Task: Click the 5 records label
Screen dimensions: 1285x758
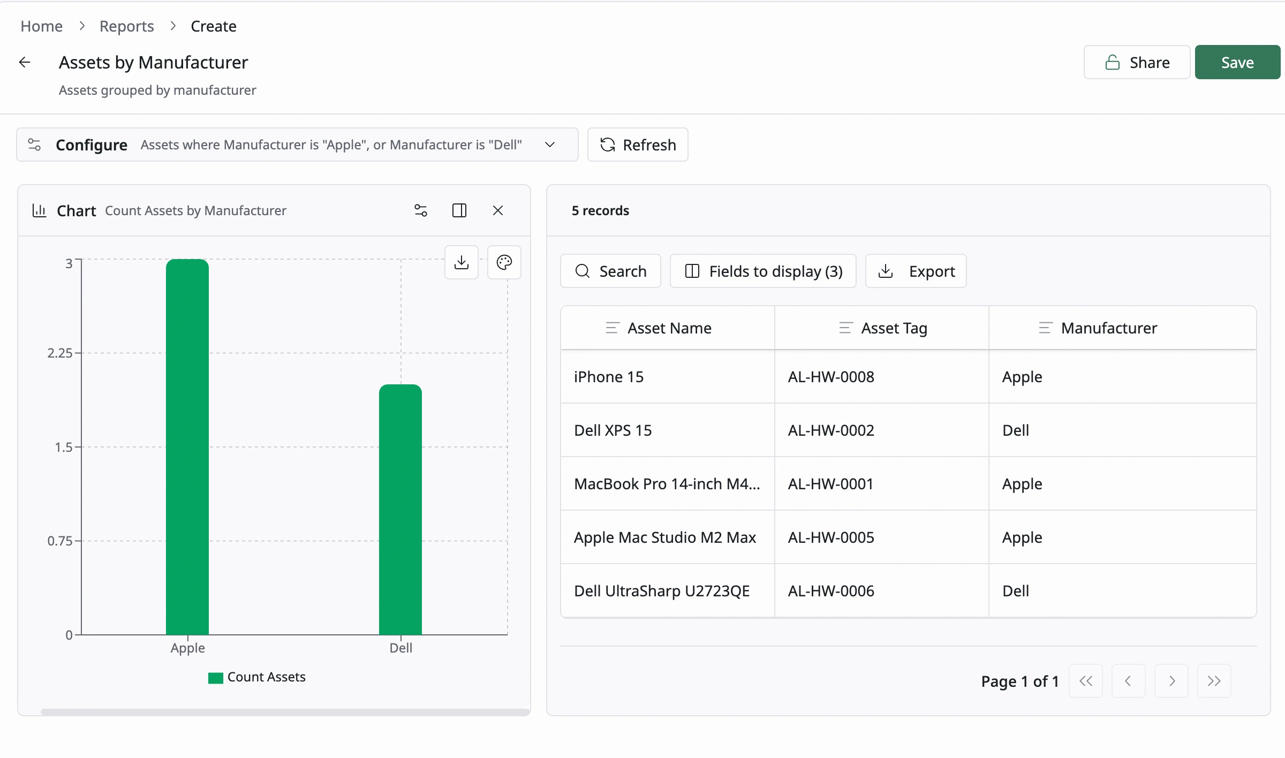Action: click(x=600, y=210)
